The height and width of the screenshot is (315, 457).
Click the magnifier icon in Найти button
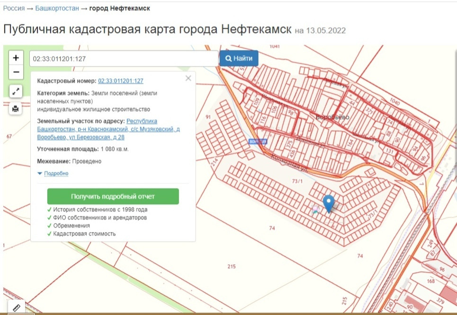pyautogui.click(x=228, y=59)
